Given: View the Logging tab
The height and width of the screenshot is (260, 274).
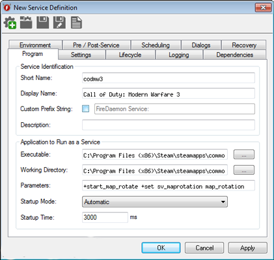Looking at the screenshot, I should pyautogui.click(x=179, y=55).
